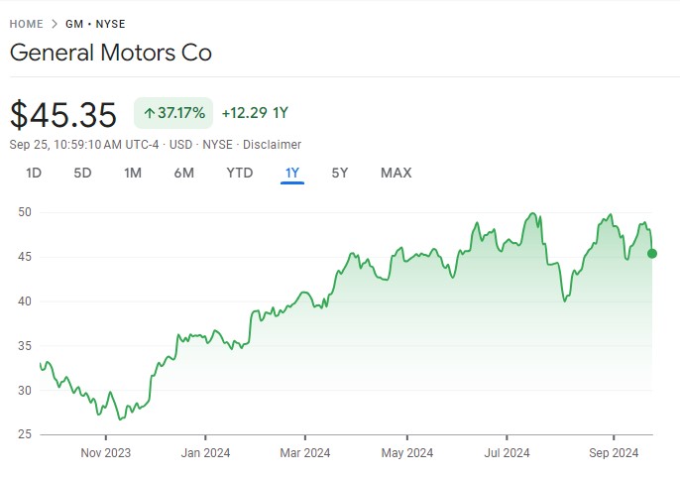Click the active 1Y tab
The width and height of the screenshot is (680, 478).
292,174
